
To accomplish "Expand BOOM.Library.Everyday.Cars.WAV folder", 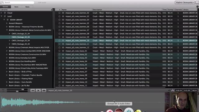I will (7, 58).
